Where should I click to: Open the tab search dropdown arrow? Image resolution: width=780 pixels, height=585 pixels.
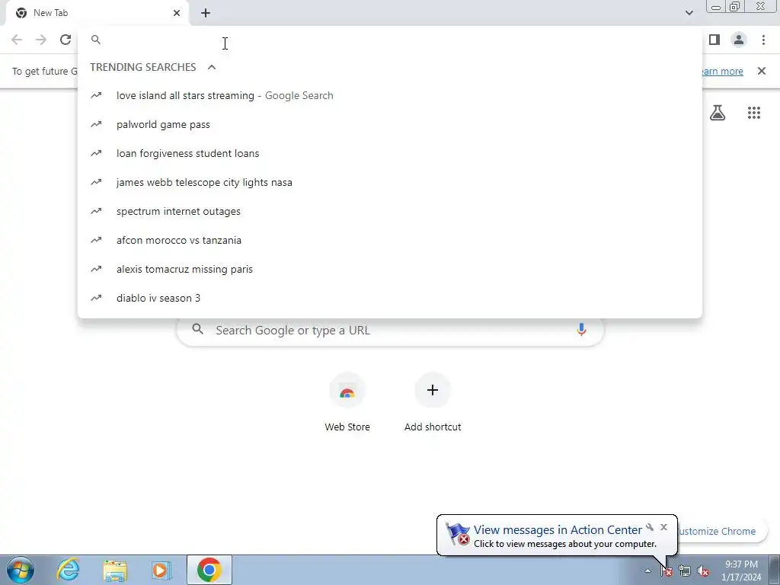point(689,13)
